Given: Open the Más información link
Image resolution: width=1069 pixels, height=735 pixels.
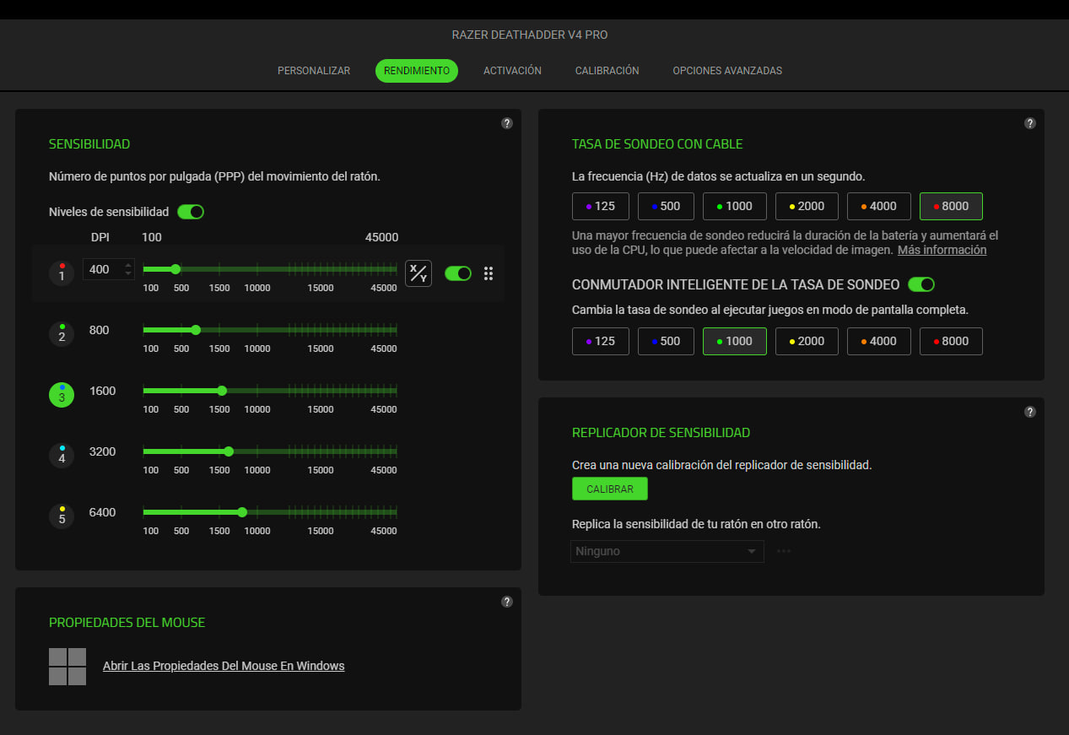Looking at the screenshot, I should pos(942,250).
